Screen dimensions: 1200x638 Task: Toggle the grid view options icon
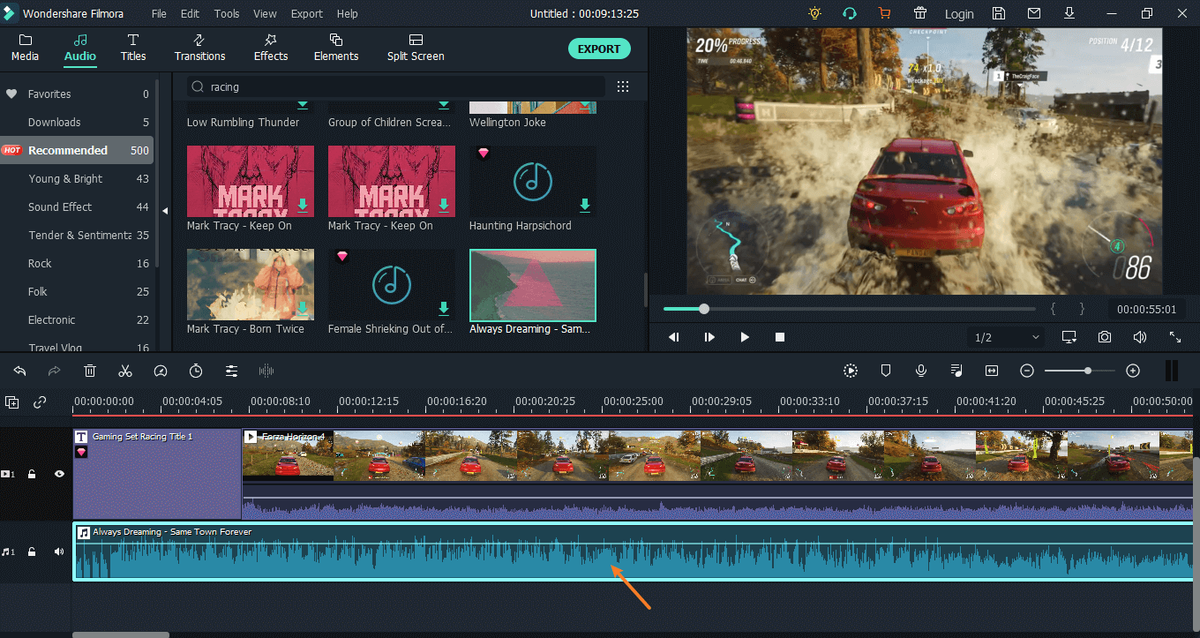[623, 86]
